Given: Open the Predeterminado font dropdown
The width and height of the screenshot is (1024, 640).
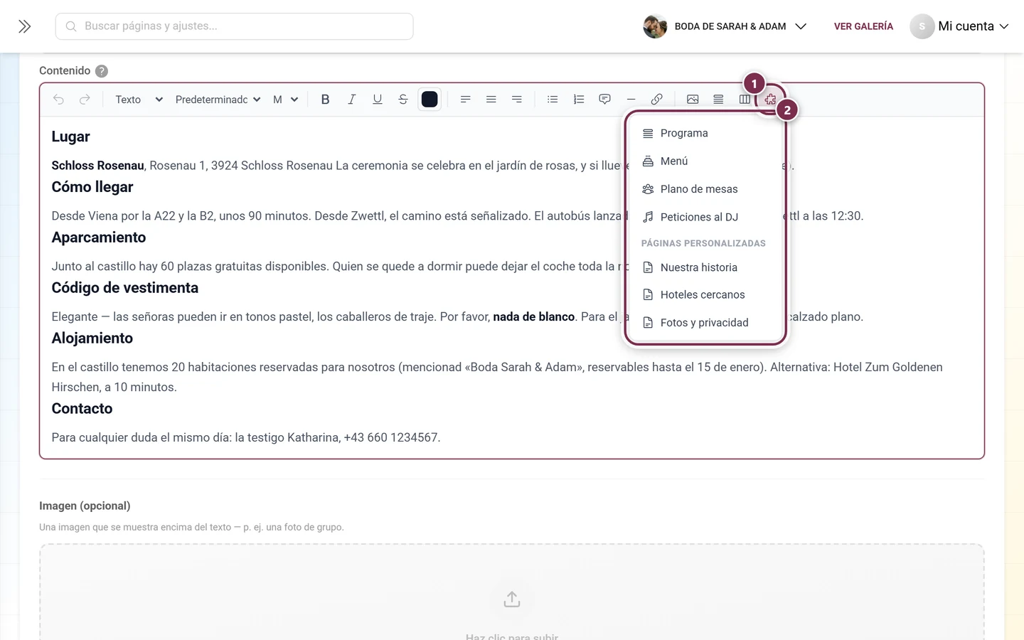Looking at the screenshot, I should tap(218, 100).
